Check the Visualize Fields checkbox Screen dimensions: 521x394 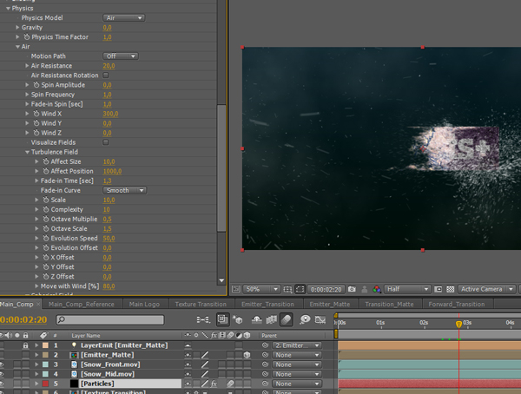106,141
